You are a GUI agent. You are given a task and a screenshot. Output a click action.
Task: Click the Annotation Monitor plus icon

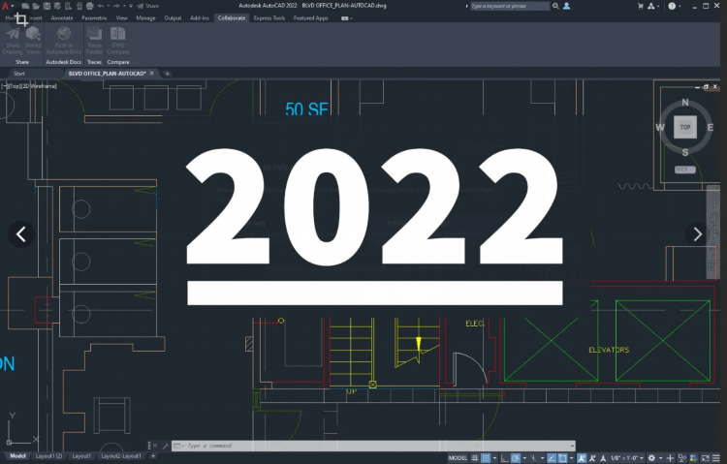(x=670, y=458)
